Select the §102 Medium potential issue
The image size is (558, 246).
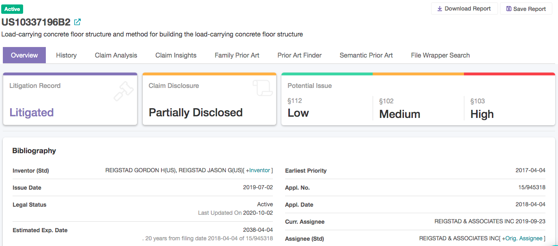click(400, 109)
